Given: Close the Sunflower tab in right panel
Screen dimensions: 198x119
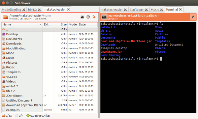Looking at the screenshot, I should tap(146, 10).
